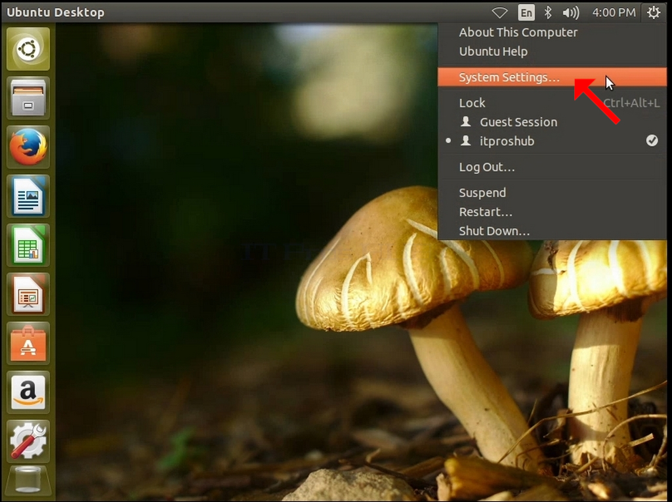
Task: Switch to Guest Session
Action: point(552,122)
